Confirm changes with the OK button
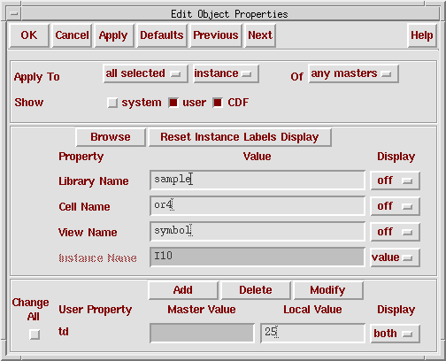Image resolution: width=446 pixels, height=361 pixels. coord(29,35)
